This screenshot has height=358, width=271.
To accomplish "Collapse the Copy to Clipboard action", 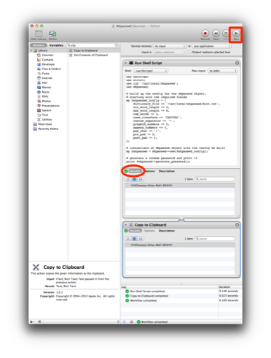I will point(126,225).
